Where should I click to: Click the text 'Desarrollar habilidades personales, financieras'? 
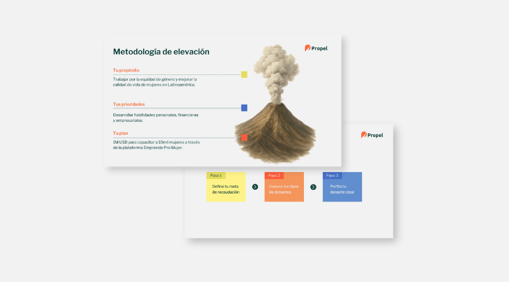[156, 115]
